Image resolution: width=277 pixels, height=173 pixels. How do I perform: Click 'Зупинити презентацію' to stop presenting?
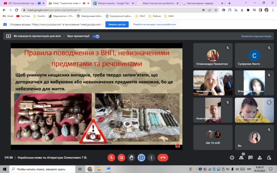click(256, 36)
